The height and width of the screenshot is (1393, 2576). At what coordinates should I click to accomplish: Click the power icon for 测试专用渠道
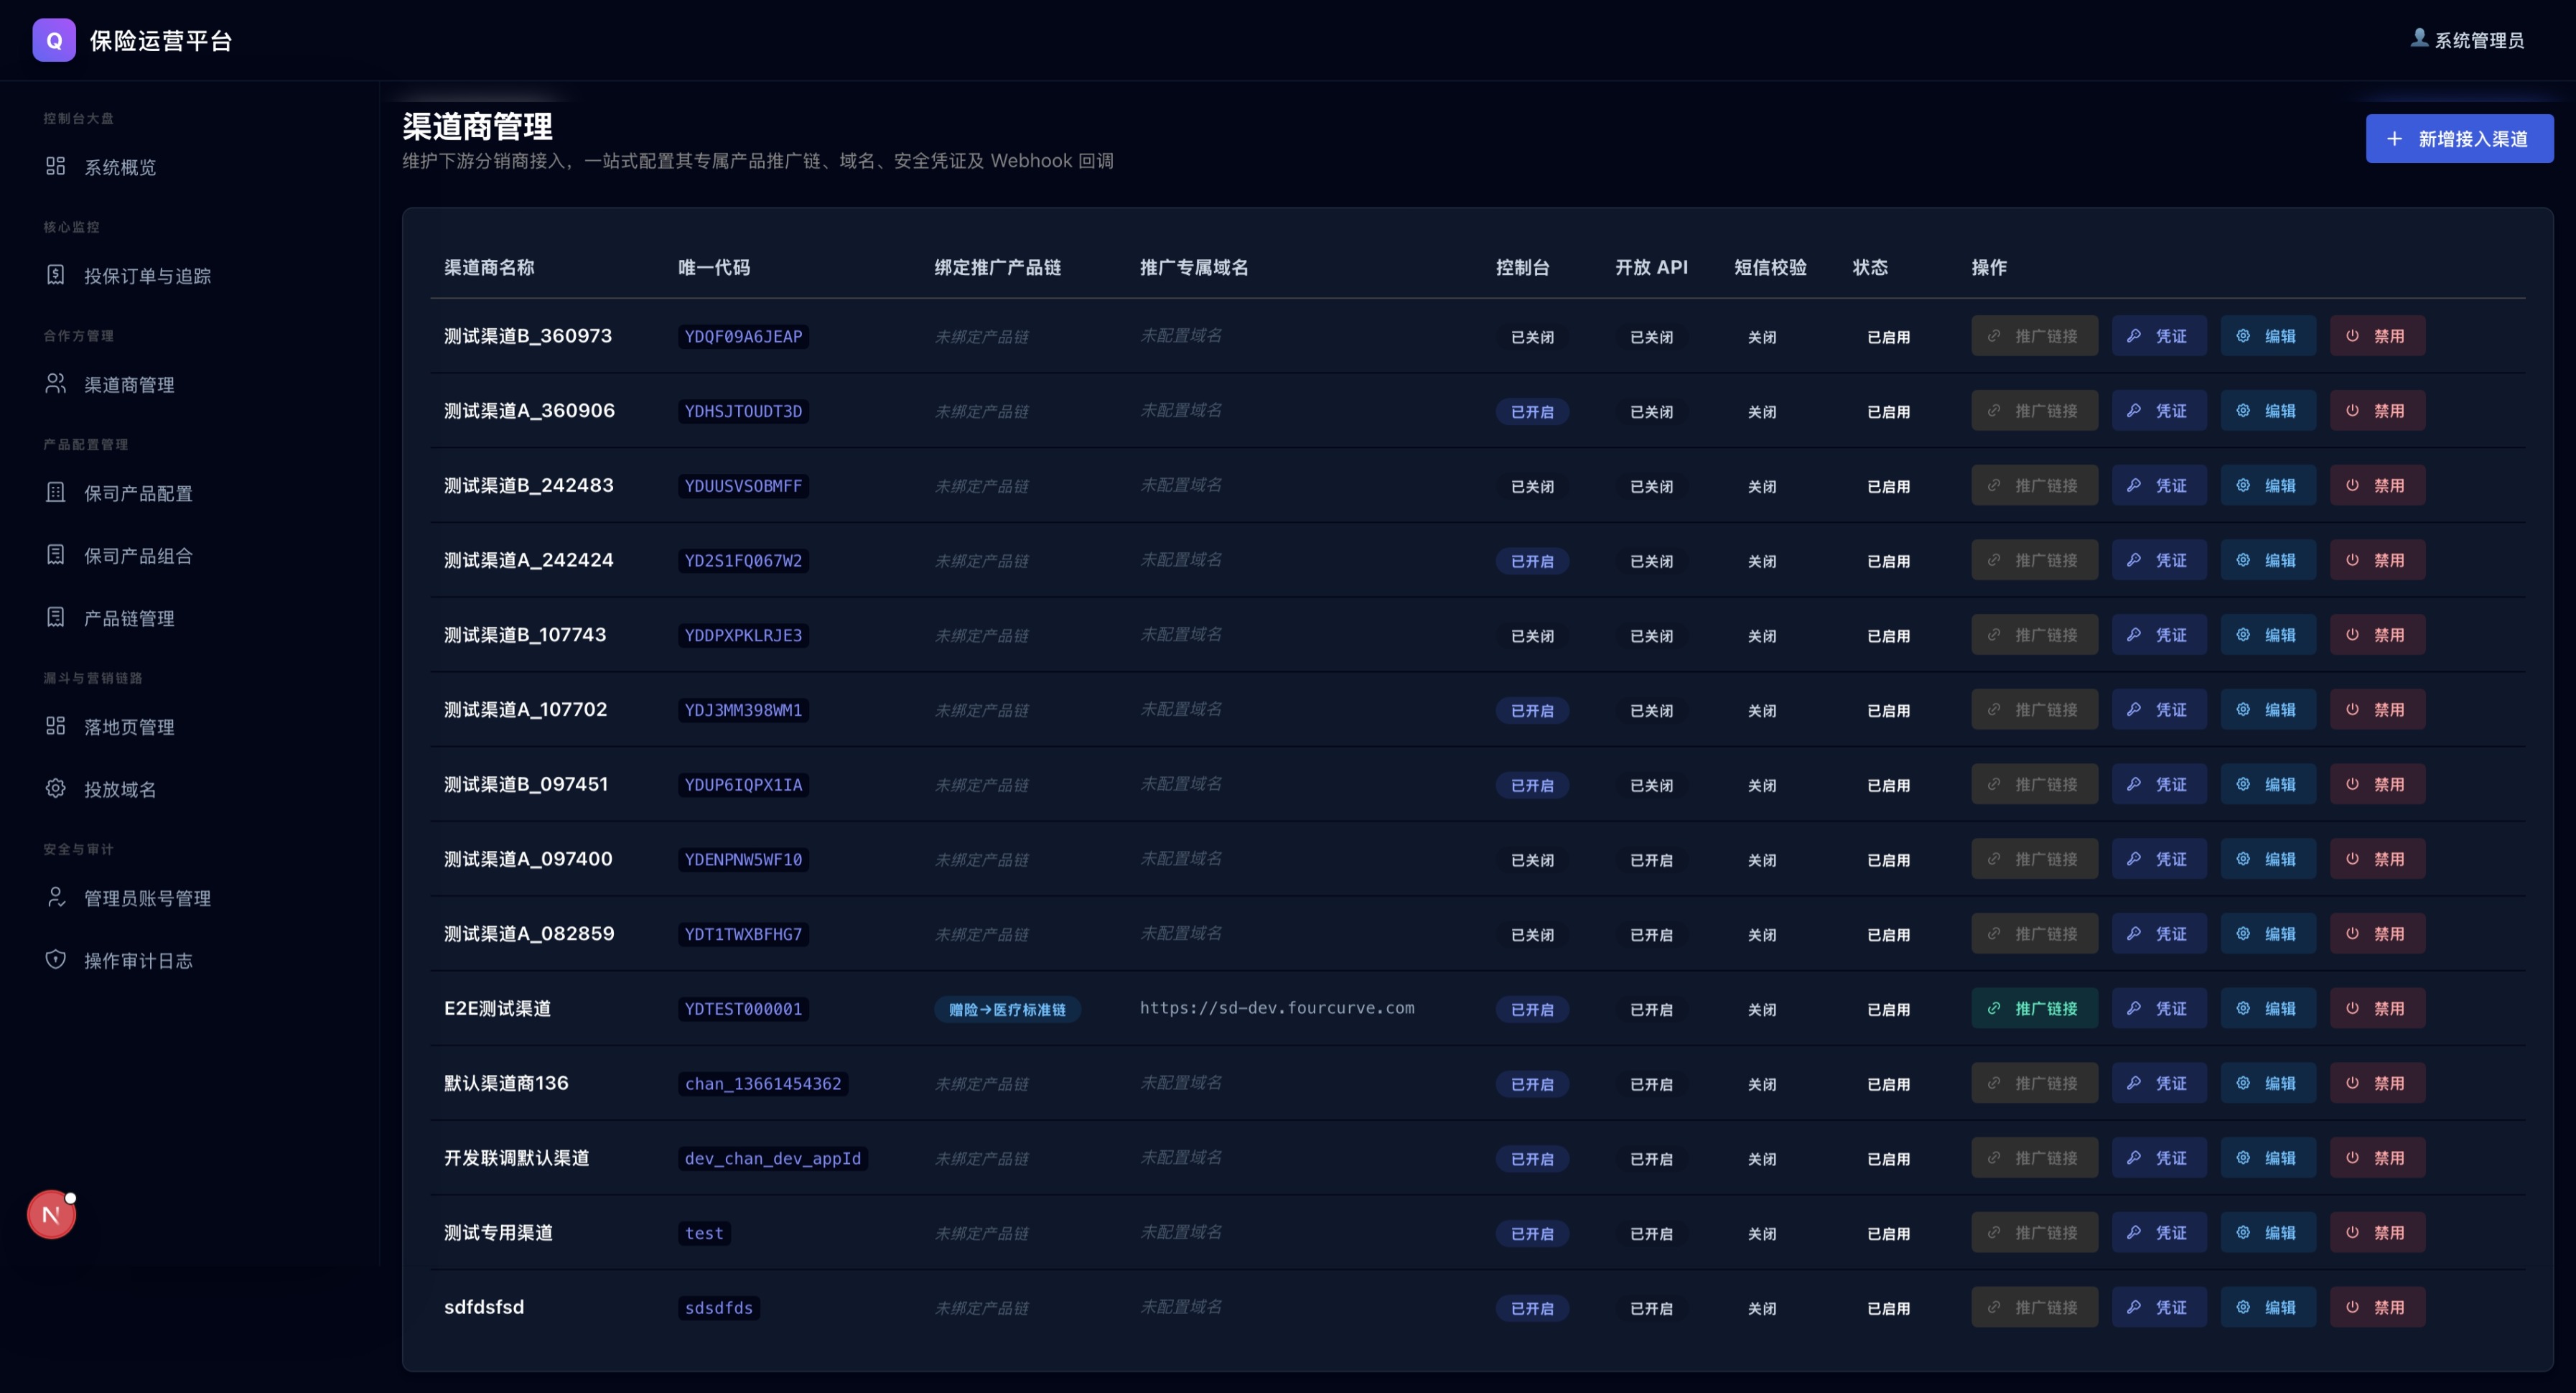pos(2352,1233)
